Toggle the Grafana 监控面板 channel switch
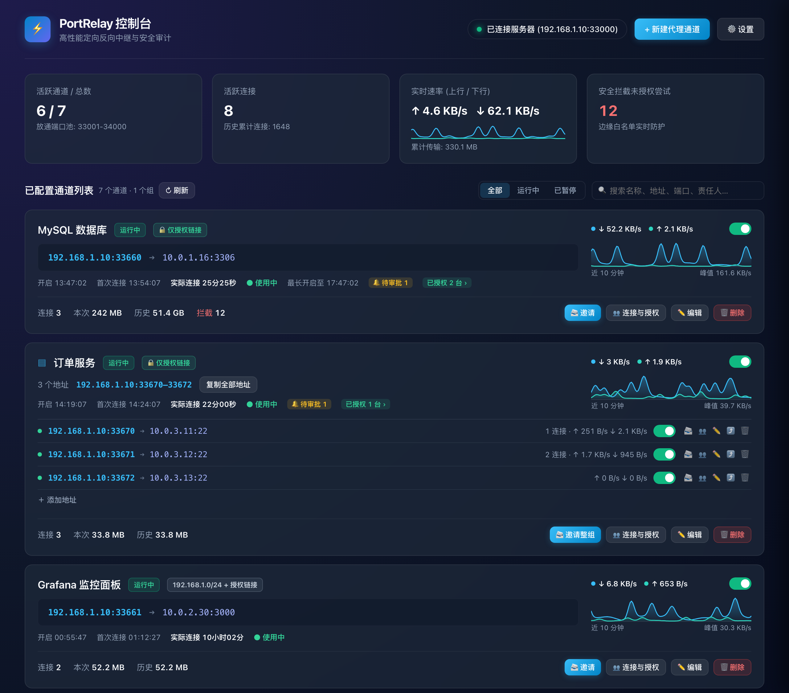This screenshot has height=693, width=789. click(740, 584)
